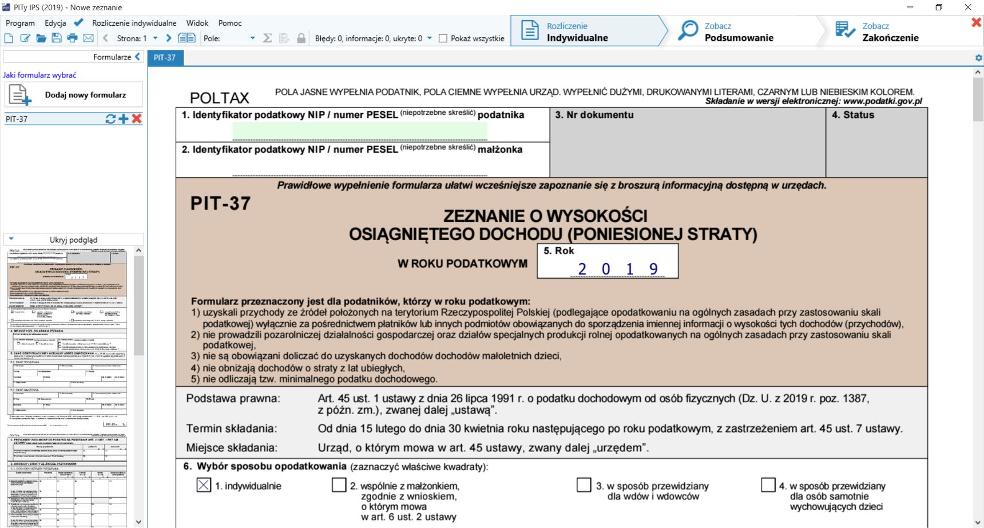Click the taxpayer NIP/PESEL green field

[x=360, y=130]
